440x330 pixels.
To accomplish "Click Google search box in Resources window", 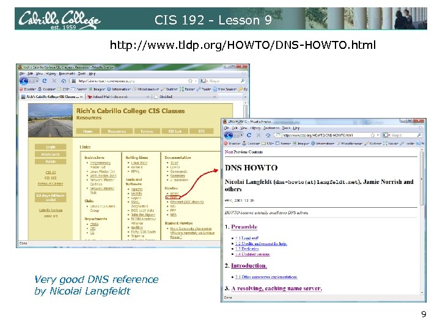I will pos(224,81).
